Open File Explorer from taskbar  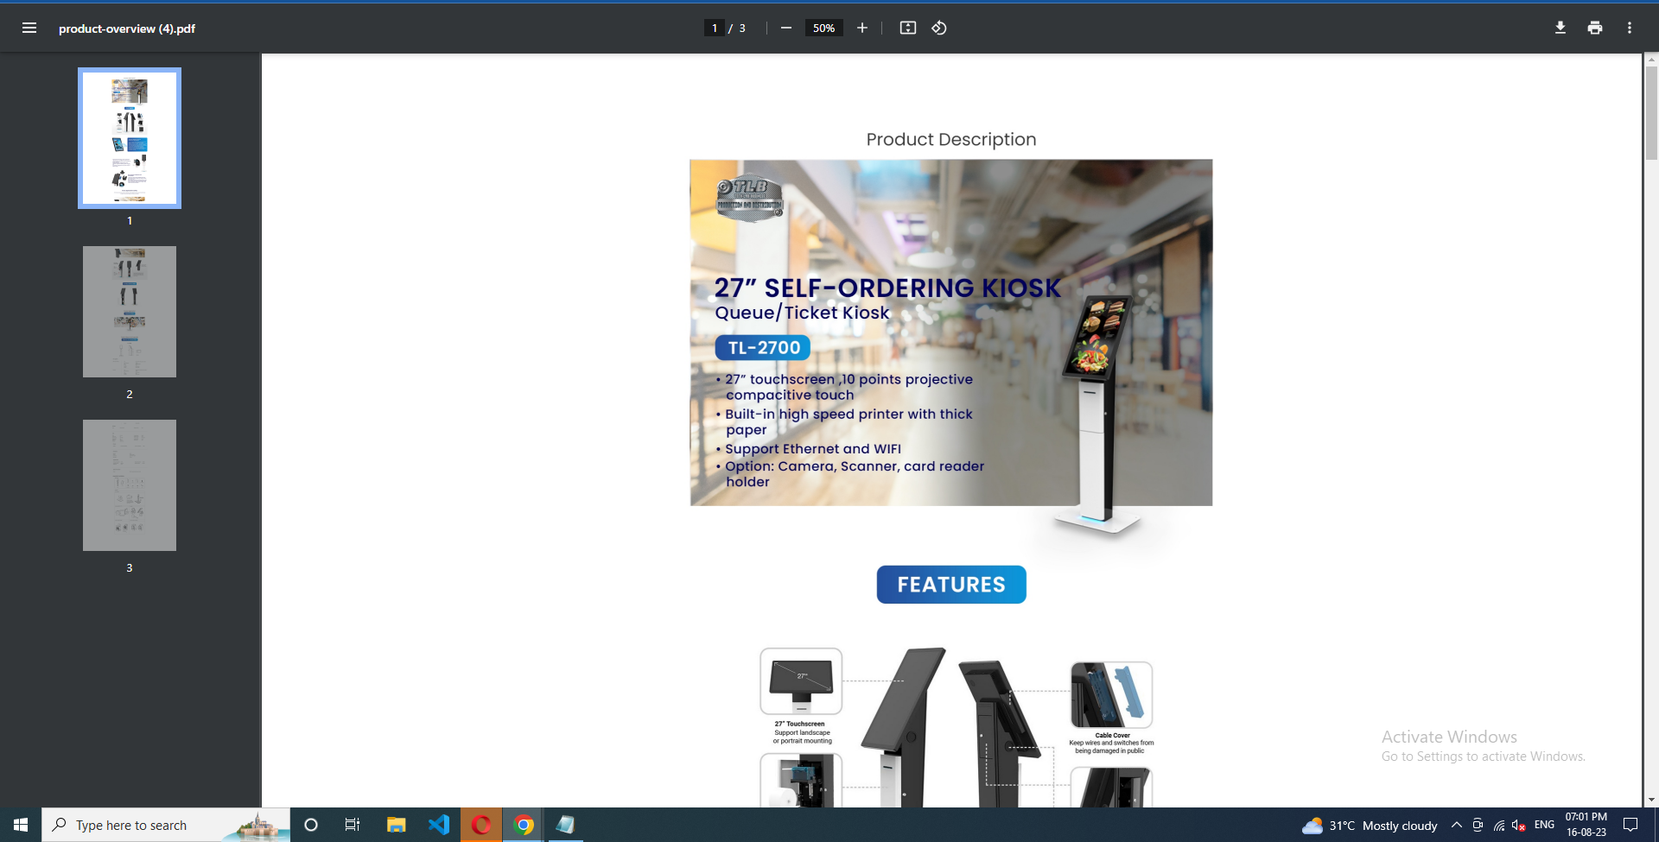[x=396, y=825]
